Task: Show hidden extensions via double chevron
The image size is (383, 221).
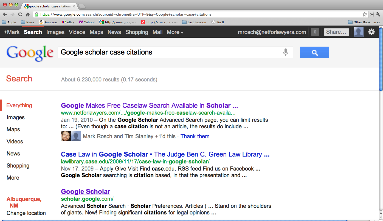Action: (372, 14)
